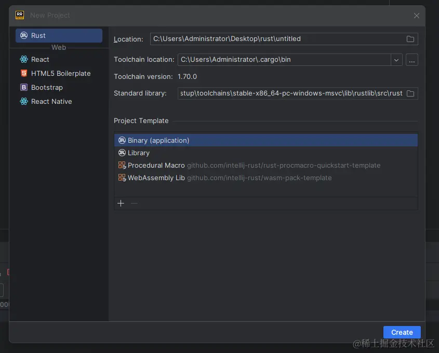Select the Library template

point(266,153)
